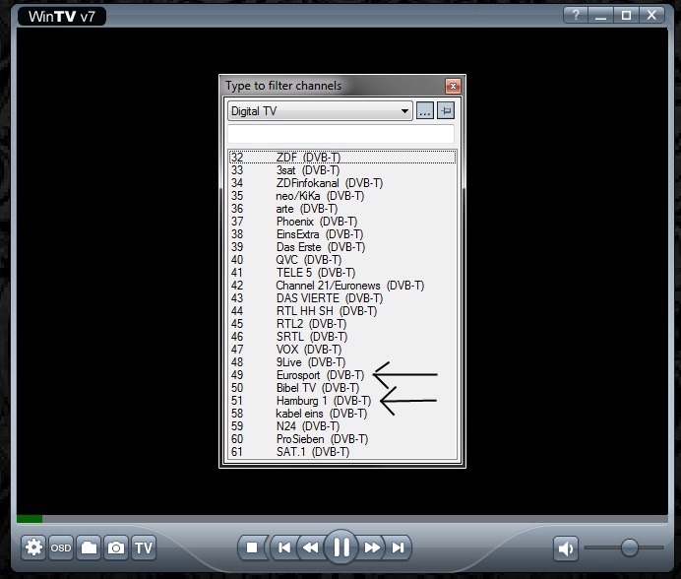Screen dimensions: 681x579
Task: Select channel 49 Eurosport
Action: [x=342, y=375]
